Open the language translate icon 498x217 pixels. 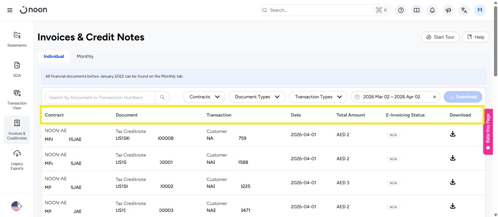464,10
